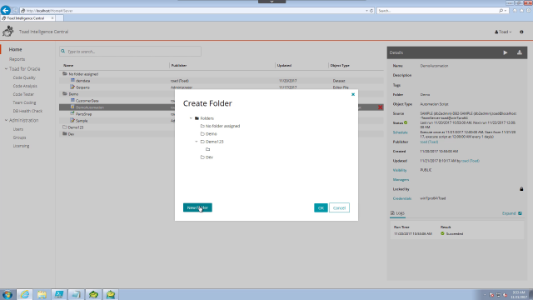533x300 pixels.
Task: Click the Demo123 folder icon in list
Action: [x=65, y=127]
